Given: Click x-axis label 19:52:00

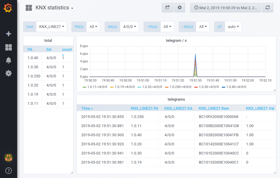Looking at the screenshot, I should pos(248,80).
